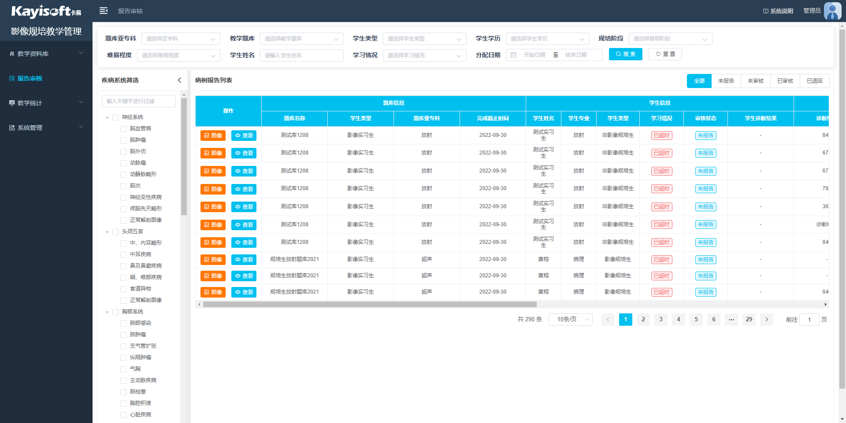Click the hamburger menu collapse icon

point(104,11)
